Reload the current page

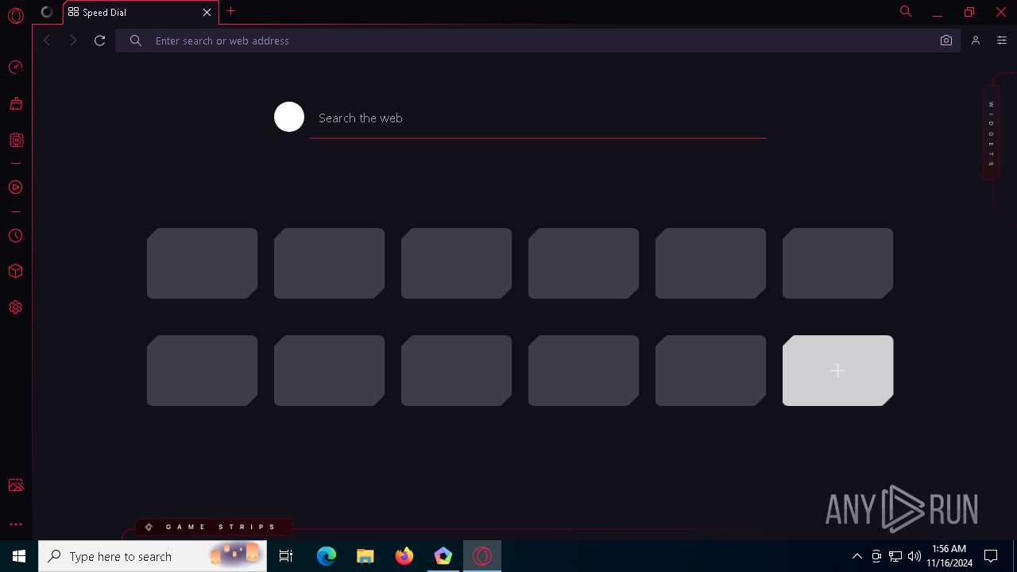[x=99, y=41]
